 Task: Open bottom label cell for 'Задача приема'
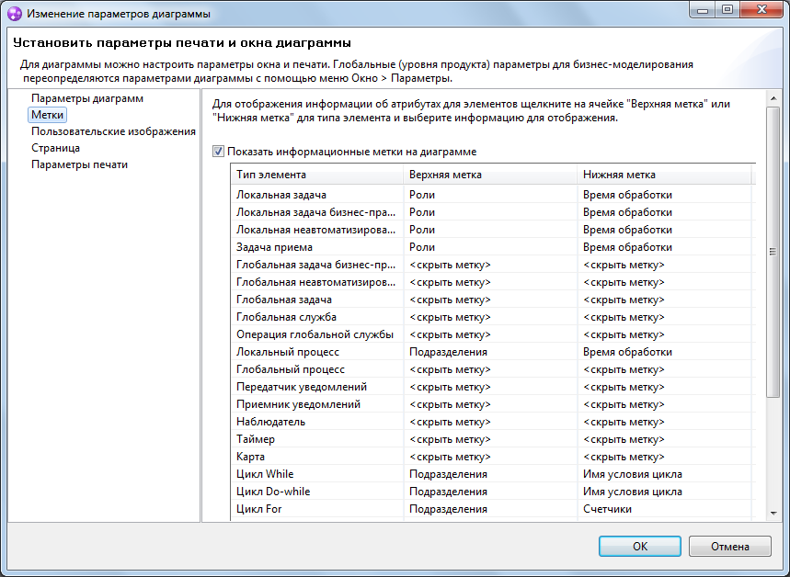click(664, 247)
